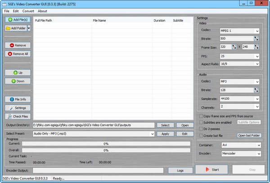270x183 pixels.
Task: Click the green plus Add File(s) icon
Action: click(x=10, y=20)
